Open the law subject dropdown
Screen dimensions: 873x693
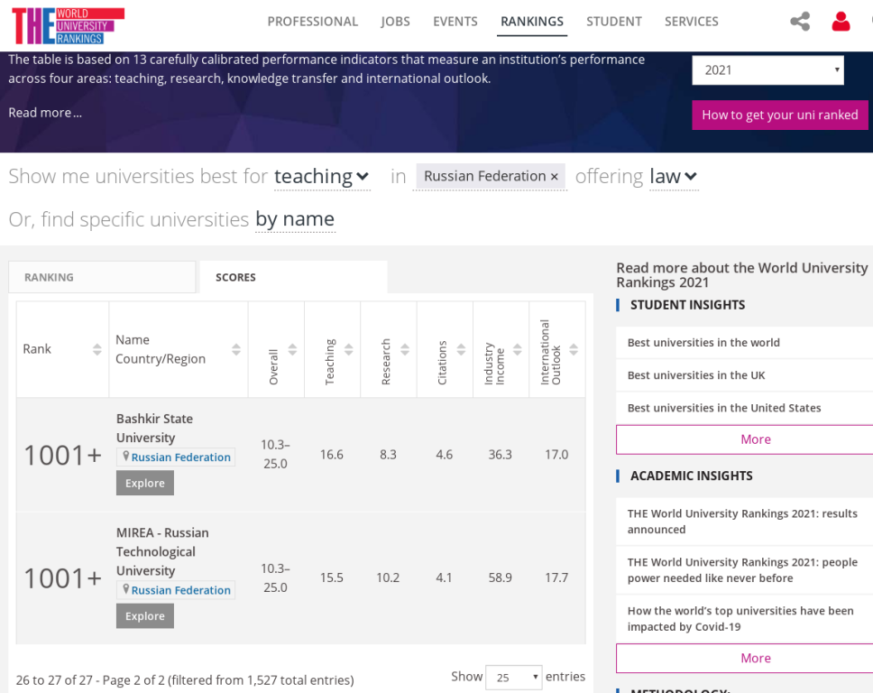point(674,177)
